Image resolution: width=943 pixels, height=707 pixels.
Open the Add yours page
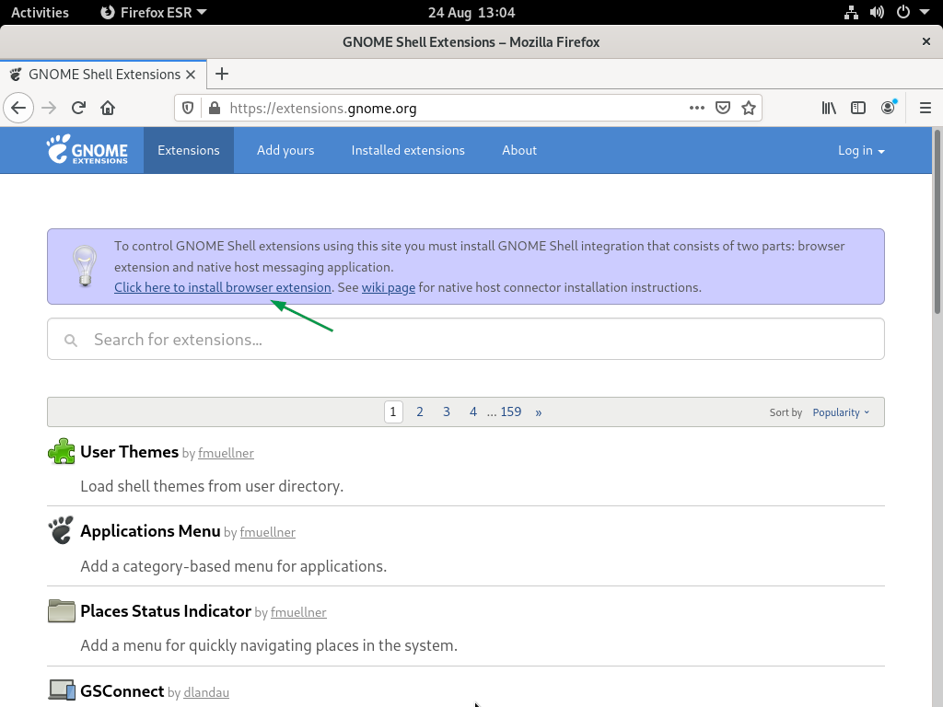point(285,150)
